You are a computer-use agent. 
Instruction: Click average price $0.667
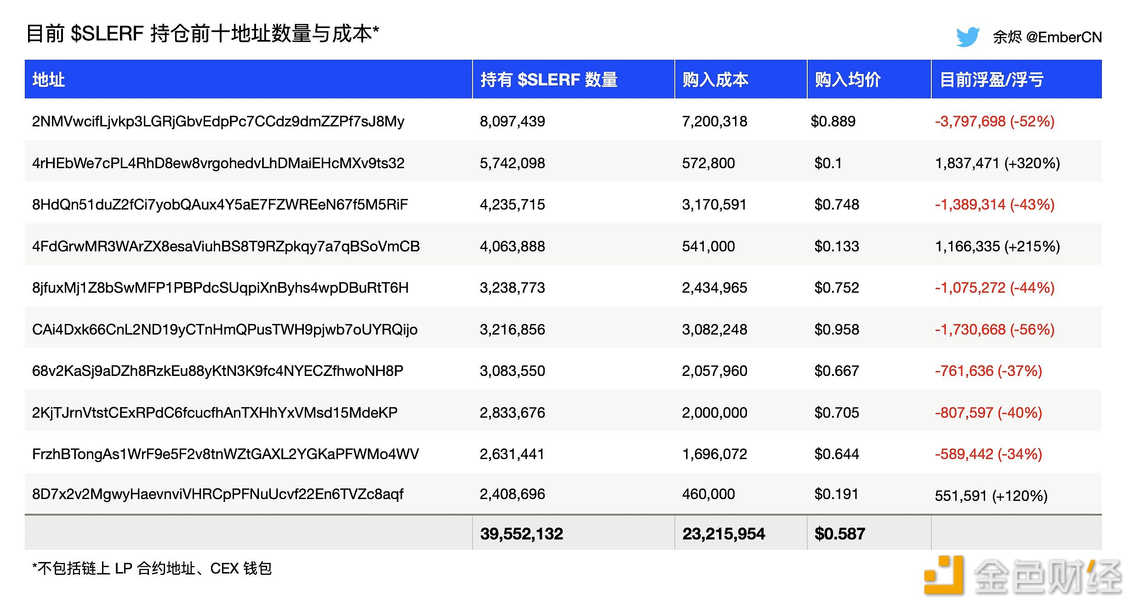tap(837, 371)
